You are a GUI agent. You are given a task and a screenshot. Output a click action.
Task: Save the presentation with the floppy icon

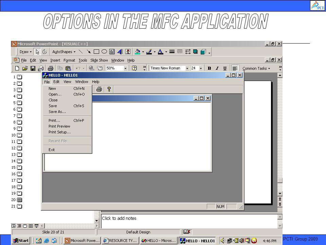click(x=33, y=68)
